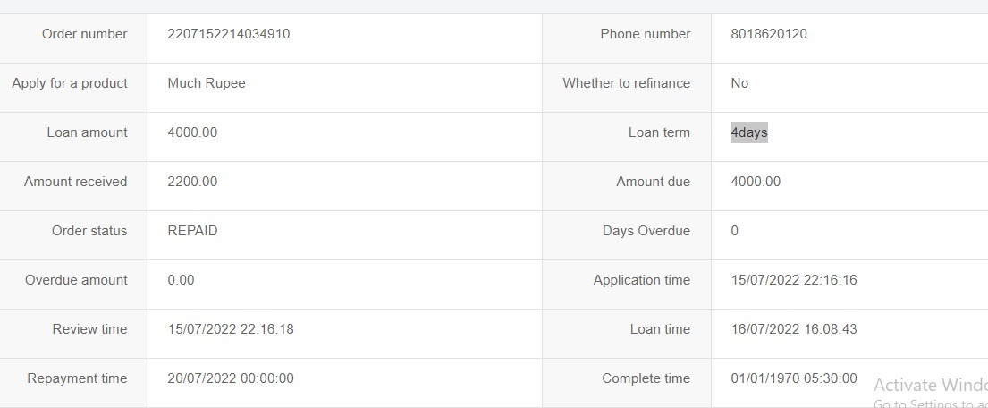The image size is (988, 408).
Task: Click the Amount due value 4000.00
Action: point(756,182)
